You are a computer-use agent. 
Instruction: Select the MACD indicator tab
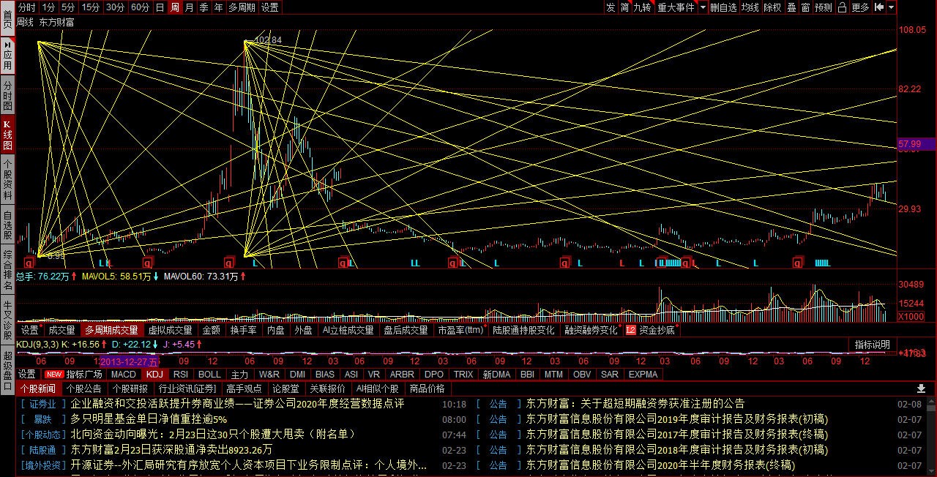click(124, 374)
